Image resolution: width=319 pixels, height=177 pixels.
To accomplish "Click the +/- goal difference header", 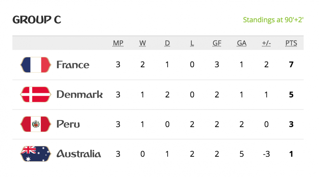I will 266,43.
